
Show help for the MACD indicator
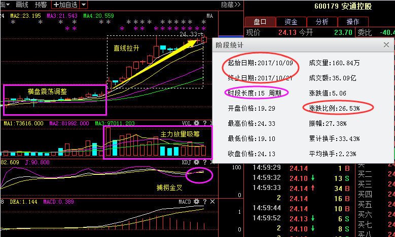click(x=204, y=202)
